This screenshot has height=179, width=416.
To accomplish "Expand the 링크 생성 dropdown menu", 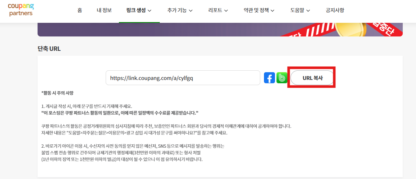I will tap(139, 11).
